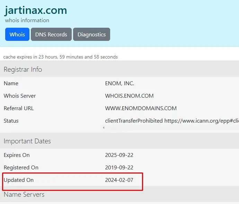This screenshot has width=239, height=204.
Task: Select the updated date 2024-02-07
Action: 119,180
